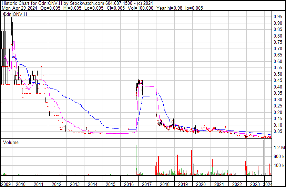The width and height of the screenshot is (286, 187).
Task: Click the 'Lo=0.005' low value
Action: pyautogui.click(x=94, y=8)
